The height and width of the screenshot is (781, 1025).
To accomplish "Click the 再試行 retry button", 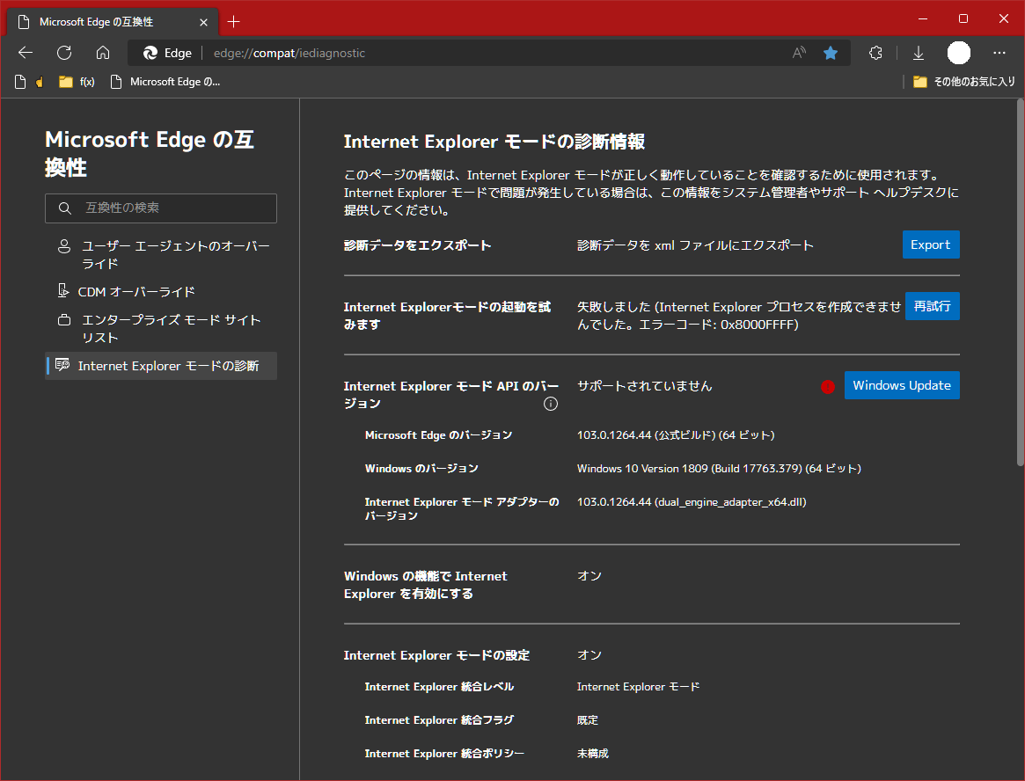I will point(932,306).
